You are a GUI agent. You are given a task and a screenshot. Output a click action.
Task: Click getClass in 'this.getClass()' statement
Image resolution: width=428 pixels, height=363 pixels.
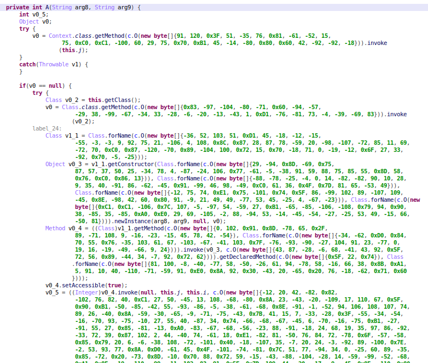[x=118, y=100]
